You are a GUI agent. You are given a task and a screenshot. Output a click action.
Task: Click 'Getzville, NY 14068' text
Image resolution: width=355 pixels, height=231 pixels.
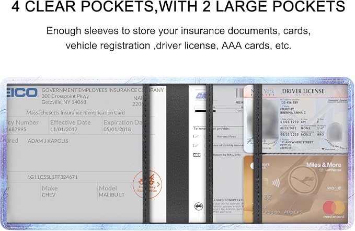[x=64, y=102]
